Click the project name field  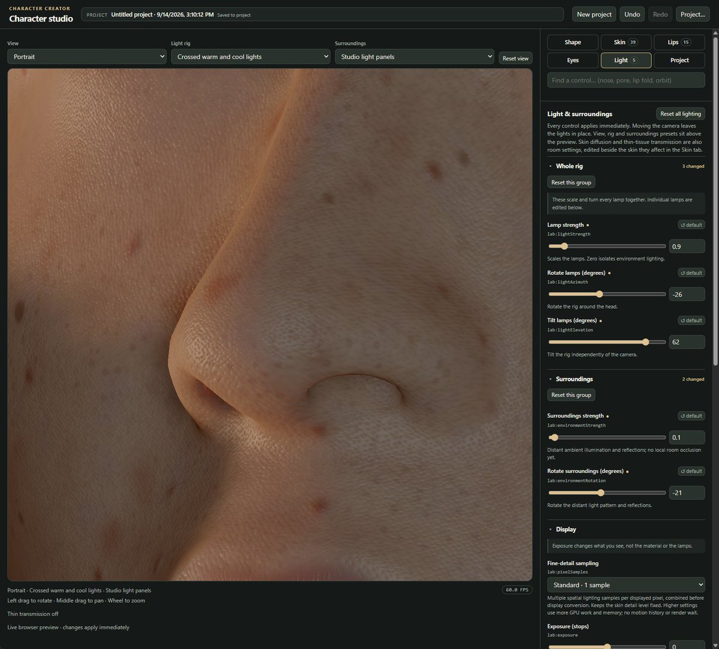coord(322,14)
